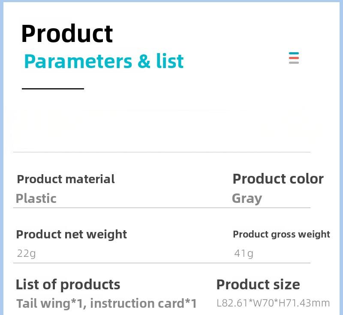Click the "Product size" label

(258, 285)
